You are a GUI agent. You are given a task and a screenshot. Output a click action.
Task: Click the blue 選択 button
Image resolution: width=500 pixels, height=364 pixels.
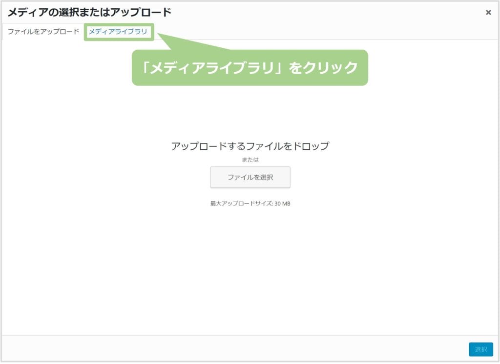(480, 349)
